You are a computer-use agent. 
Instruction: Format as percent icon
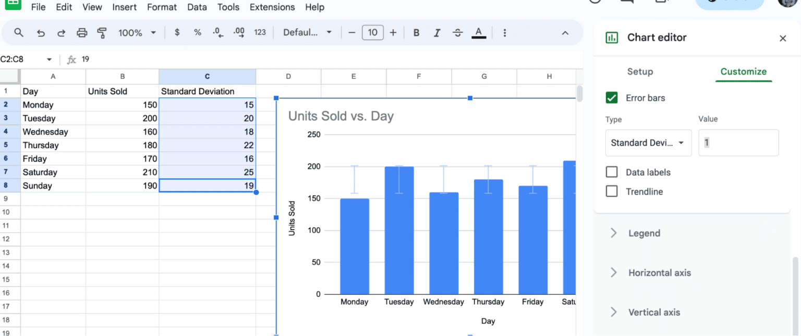198,32
